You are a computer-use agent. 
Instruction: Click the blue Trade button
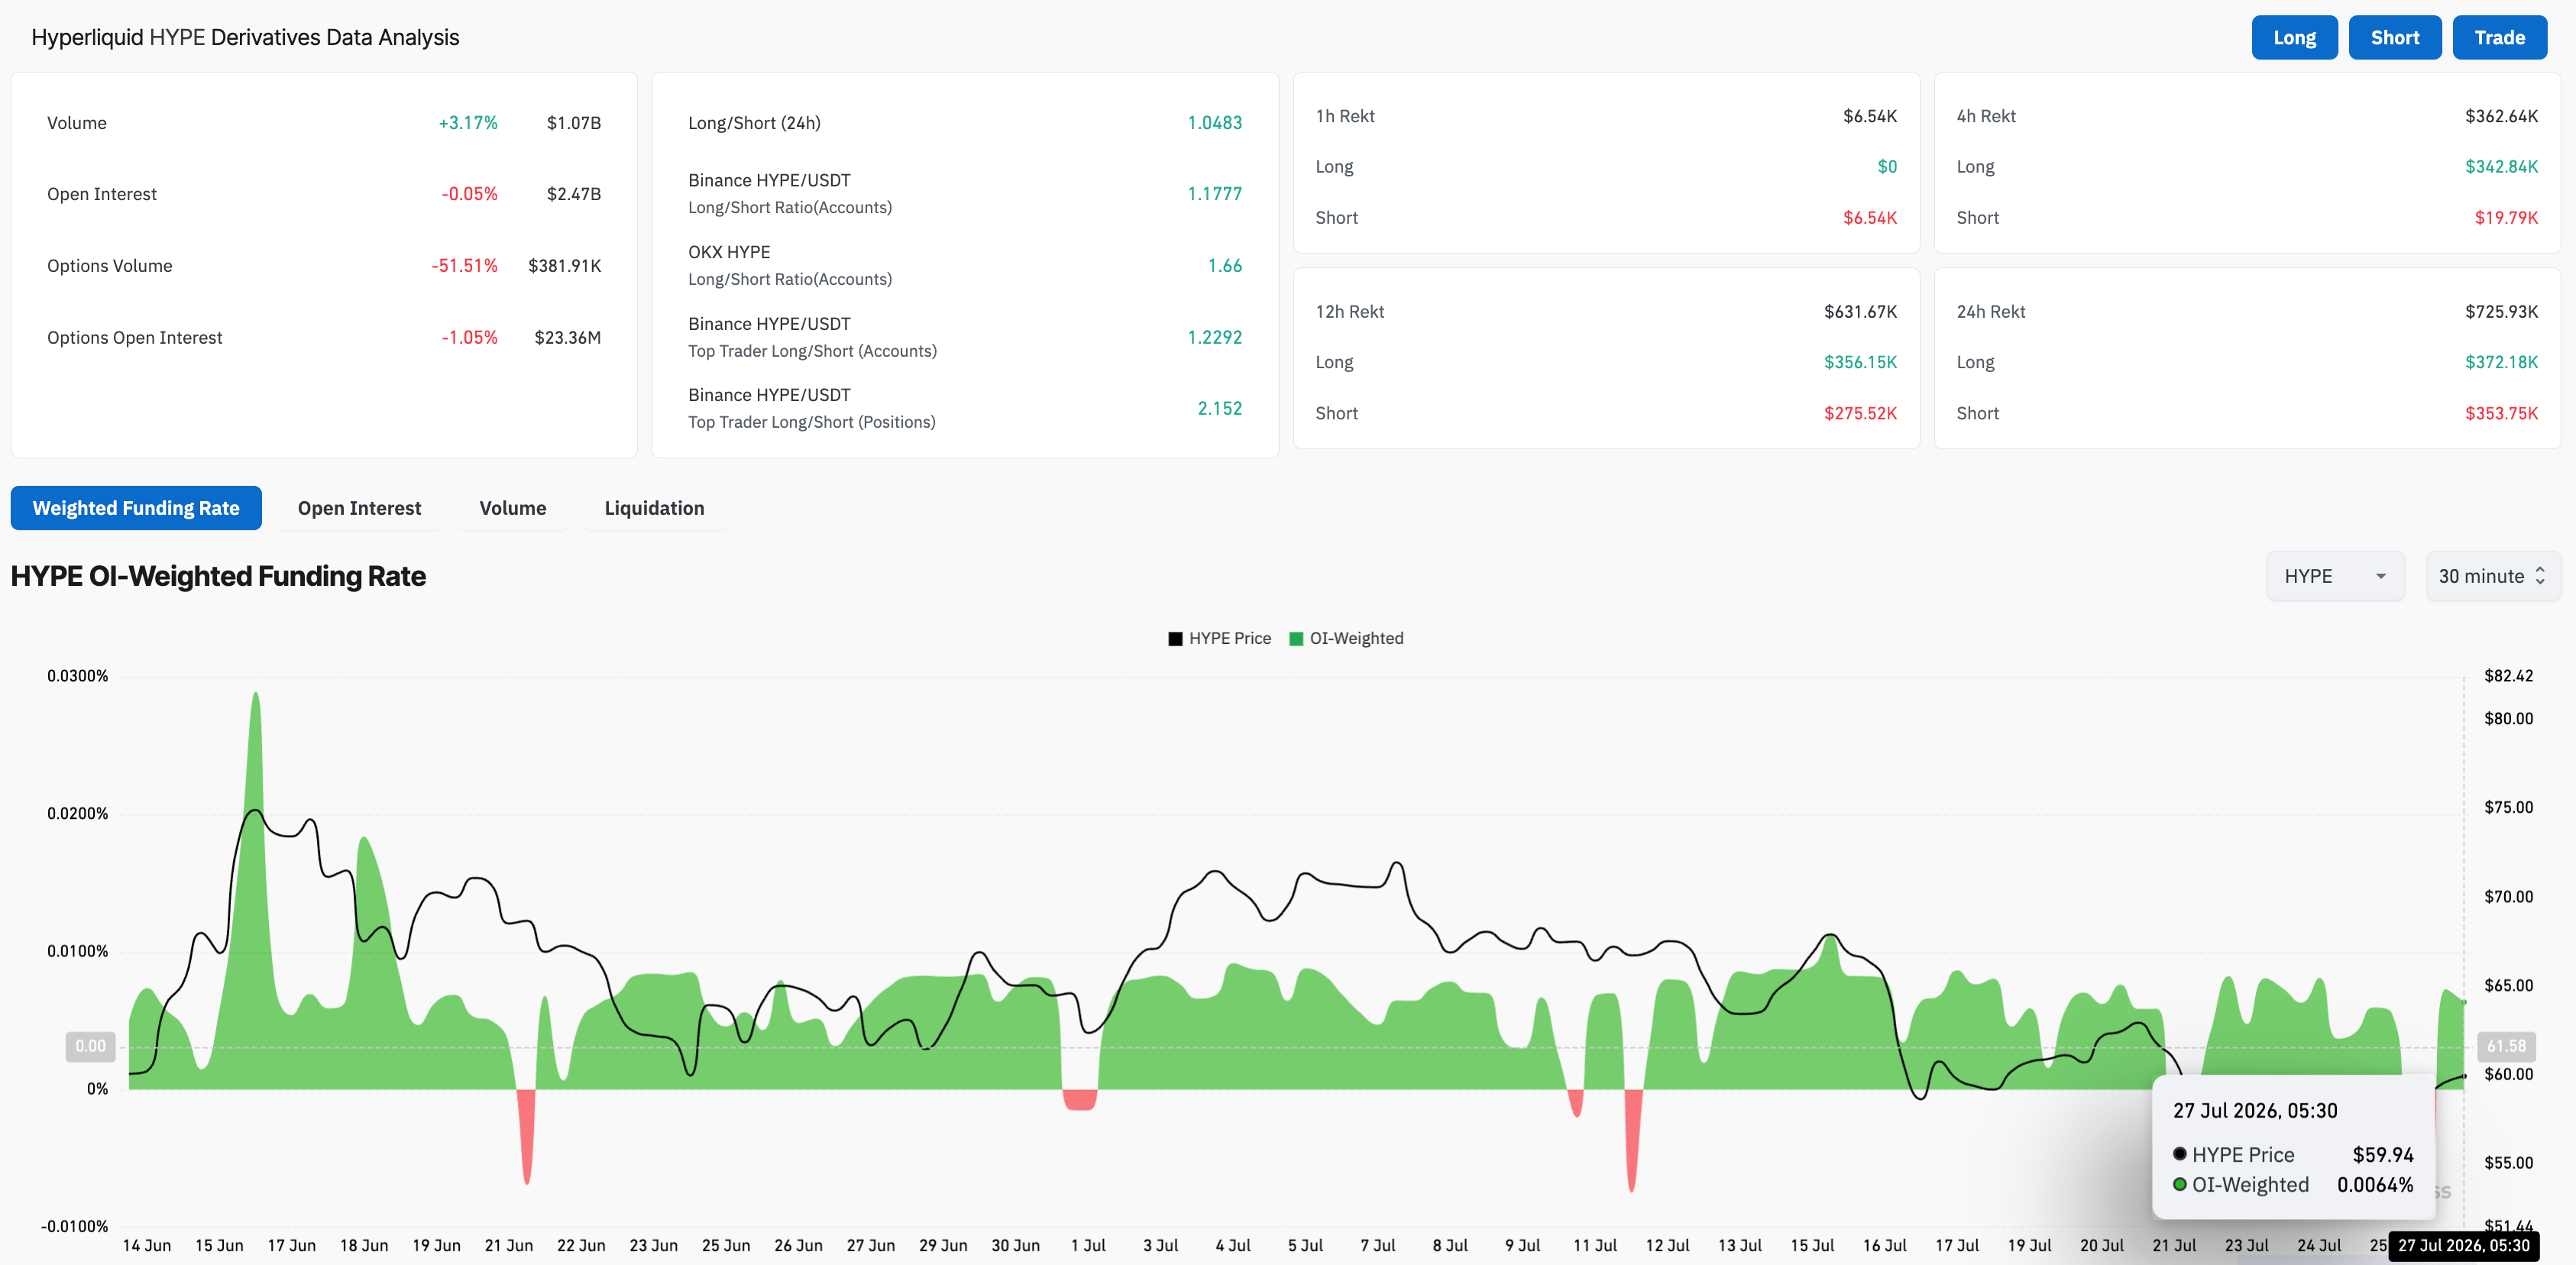pos(2500,38)
